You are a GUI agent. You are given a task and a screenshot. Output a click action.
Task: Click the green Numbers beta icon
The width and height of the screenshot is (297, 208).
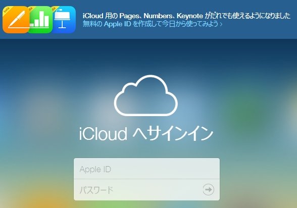pos(40,20)
